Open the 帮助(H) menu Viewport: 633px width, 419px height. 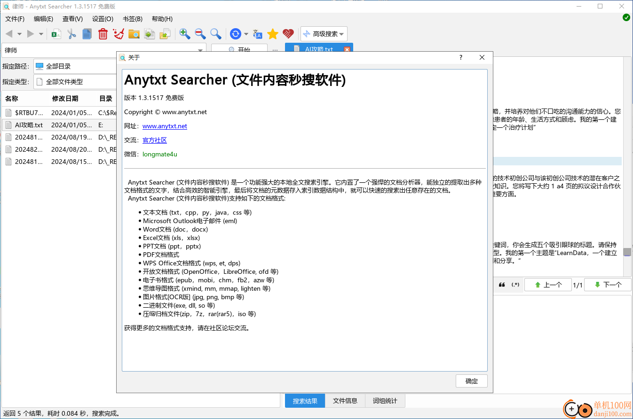162,19
